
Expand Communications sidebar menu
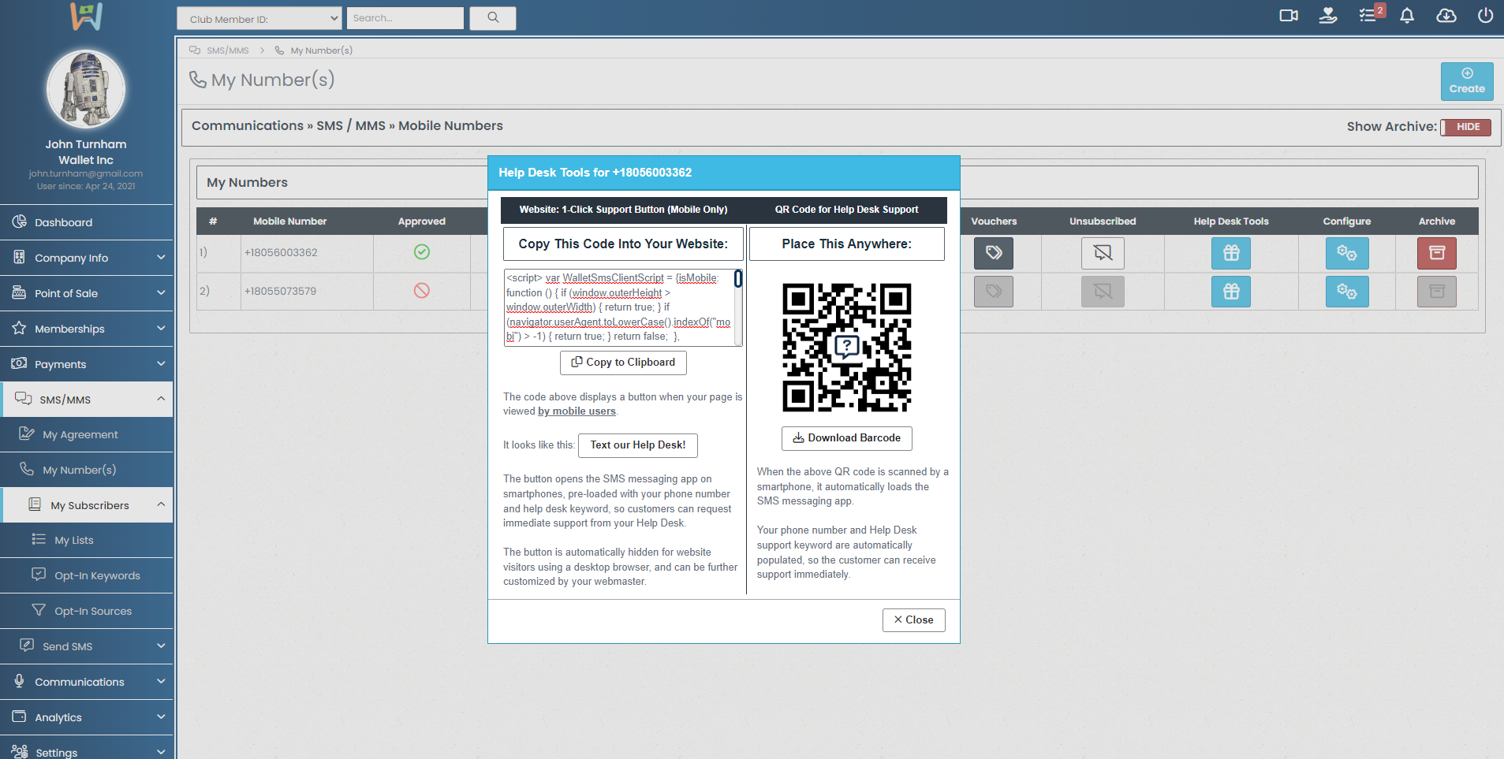tap(86, 682)
